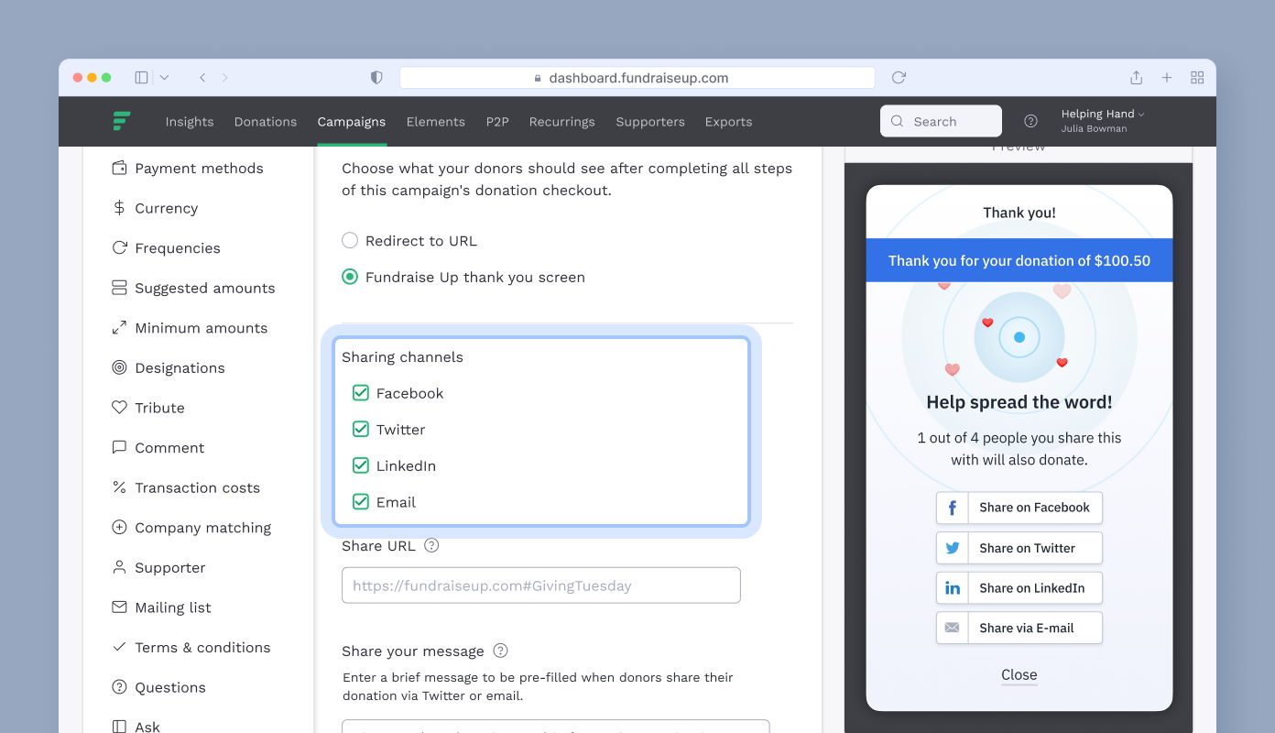Open the Insights tab
Image resolution: width=1275 pixels, height=733 pixels.
click(190, 122)
